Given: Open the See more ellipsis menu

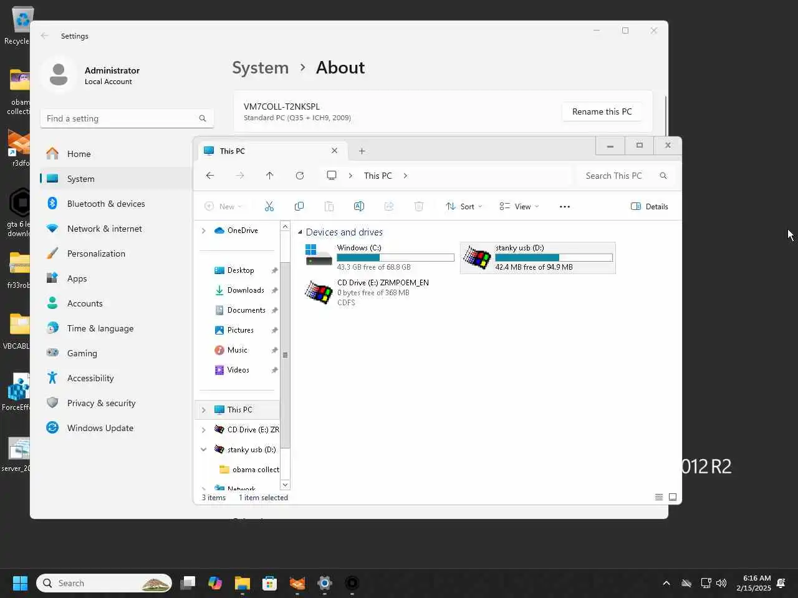Looking at the screenshot, I should click(565, 207).
